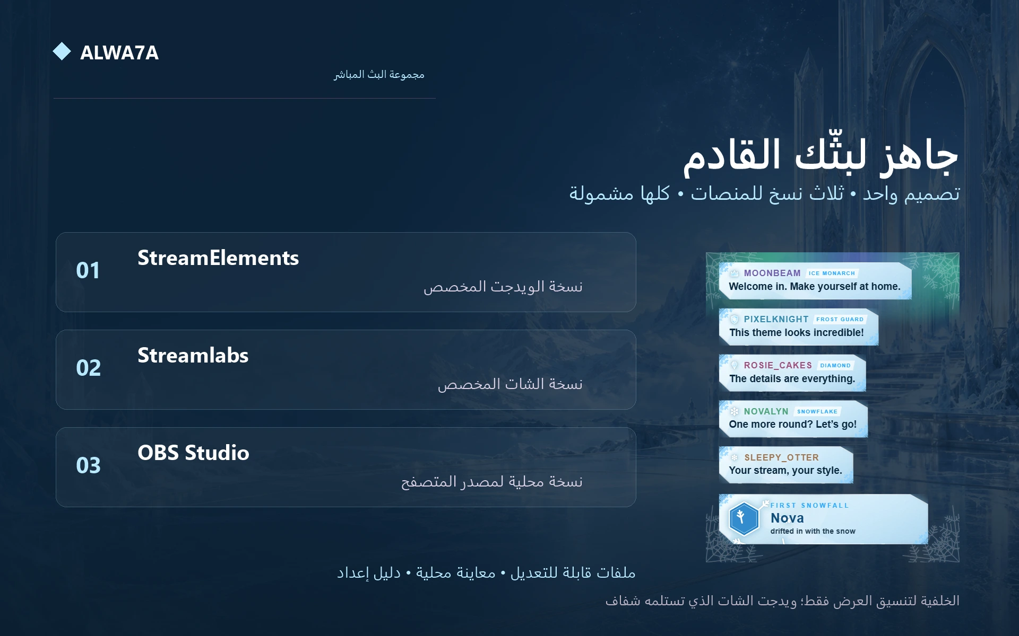1019x636 pixels.
Task: Click the headline 'جاهز لبثّك القادم'
Action: click(x=821, y=155)
